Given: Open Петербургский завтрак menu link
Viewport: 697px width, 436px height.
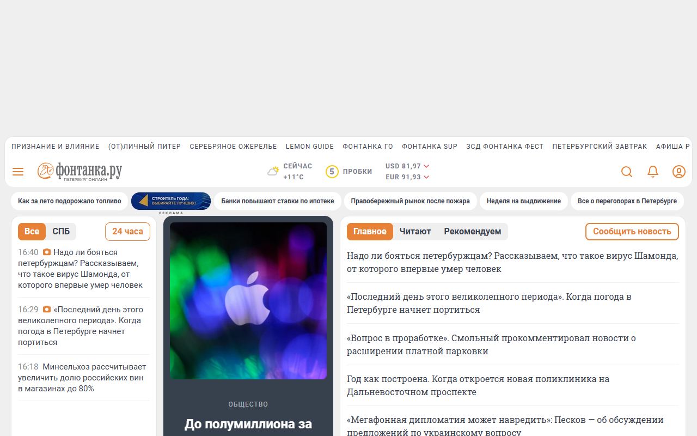Looking at the screenshot, I should [x=600, y=147].
